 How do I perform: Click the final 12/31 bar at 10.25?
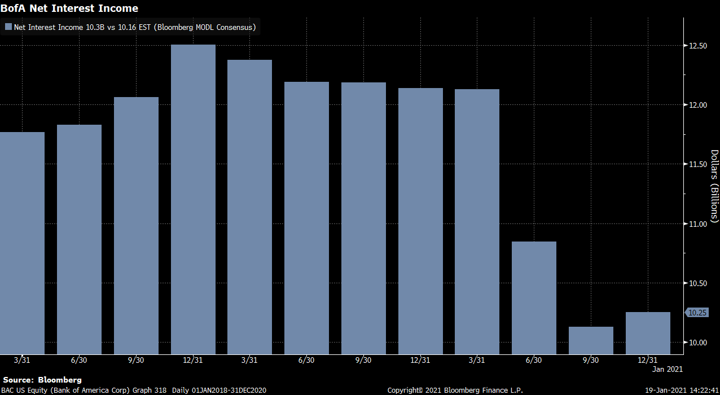[648, 333]
